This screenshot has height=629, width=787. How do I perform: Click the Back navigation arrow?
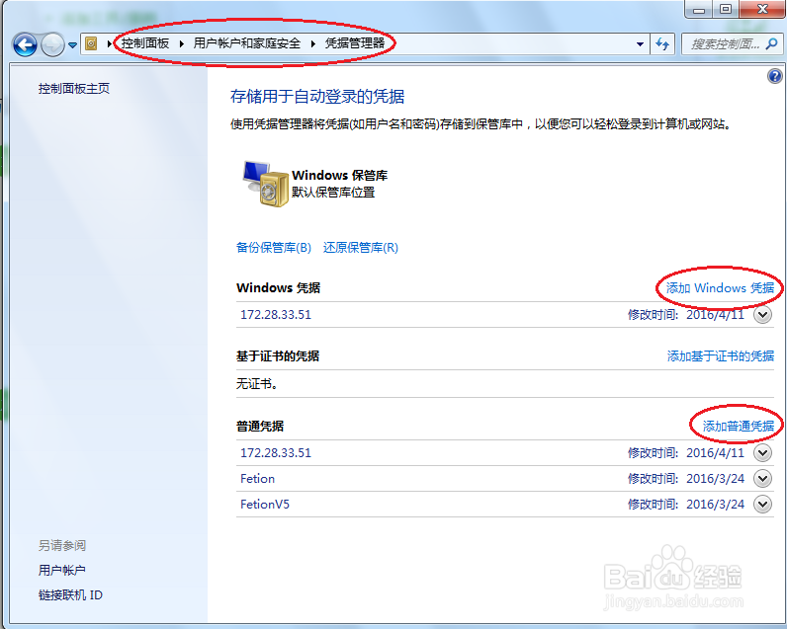click(x=25, y=45)
